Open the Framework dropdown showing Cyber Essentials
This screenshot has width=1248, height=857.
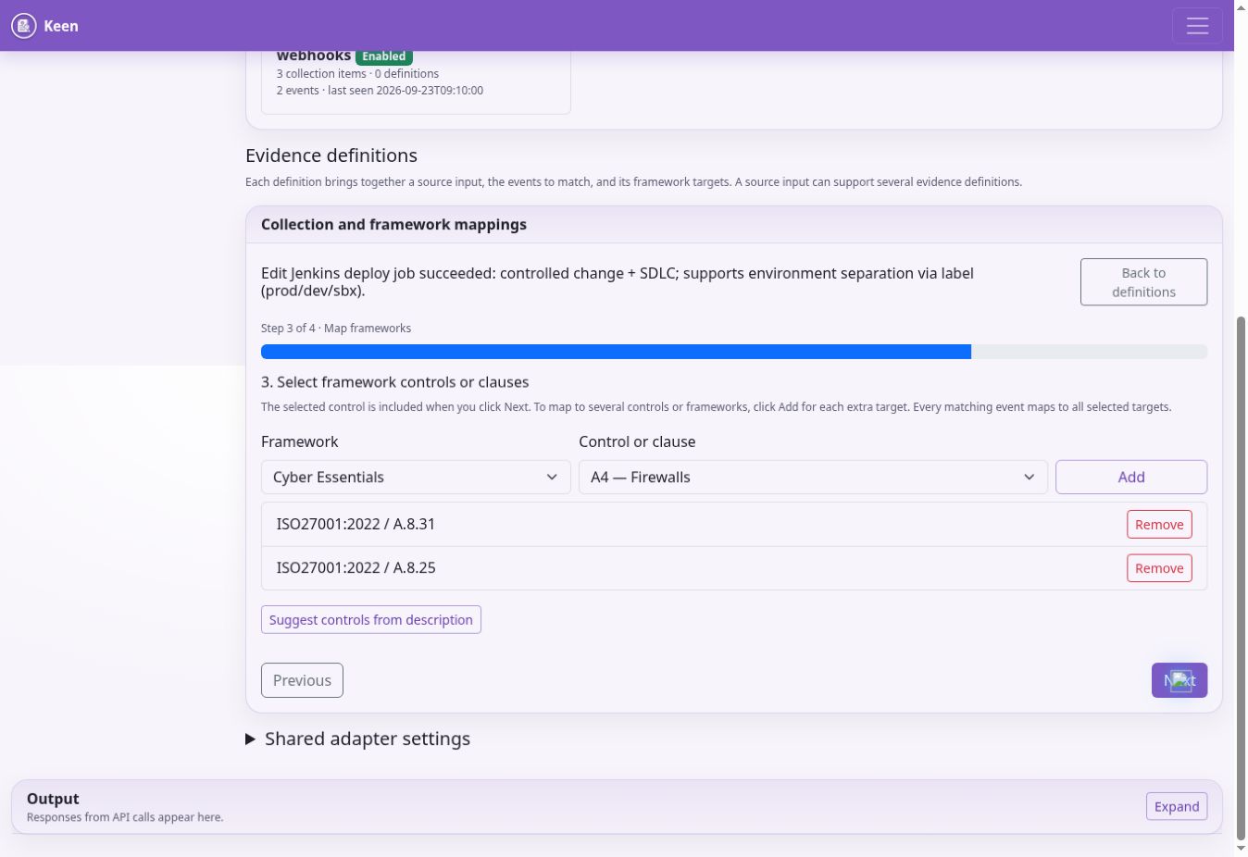[x=416, y=478]
